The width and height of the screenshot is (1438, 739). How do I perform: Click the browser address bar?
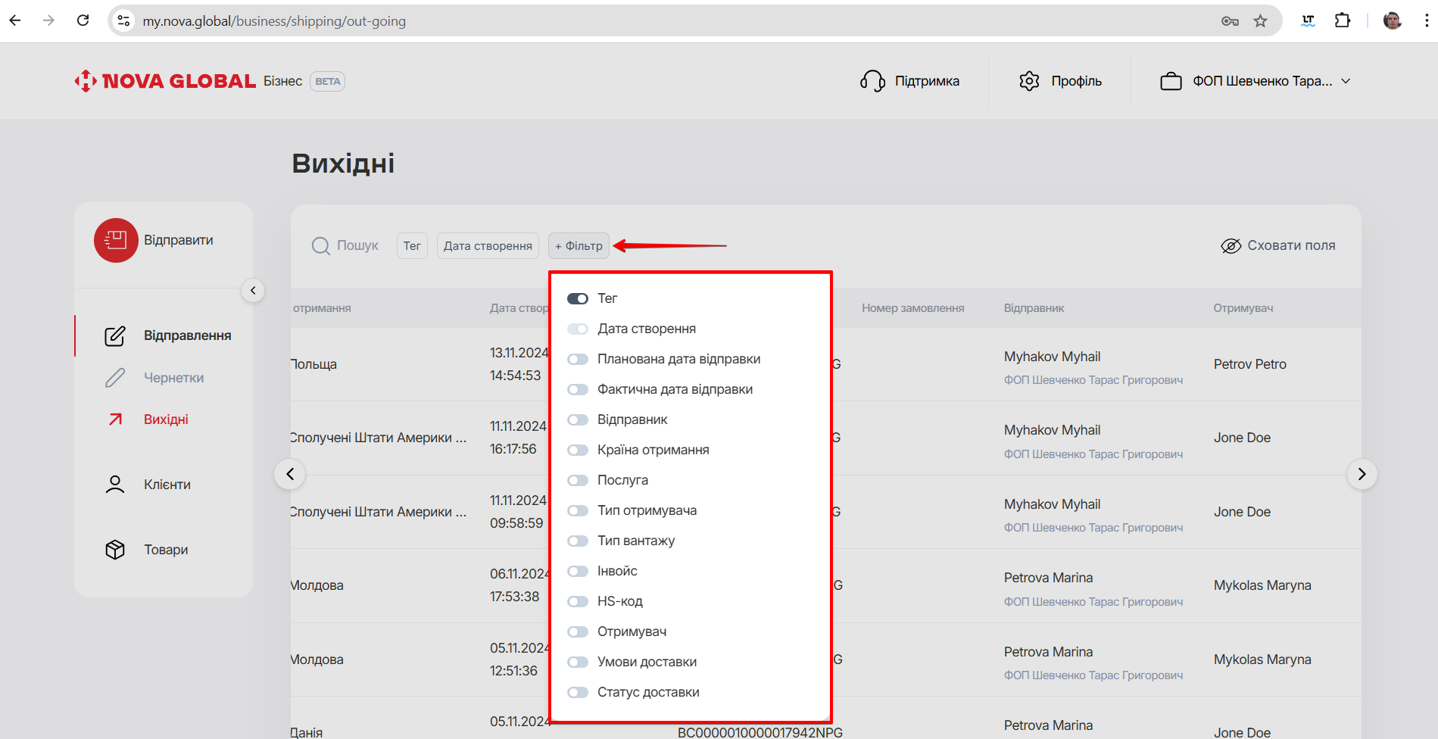666,21
